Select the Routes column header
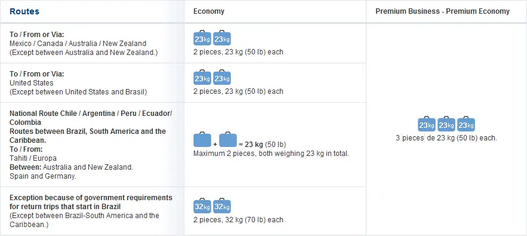527x236 pixels. coord(24,11)
